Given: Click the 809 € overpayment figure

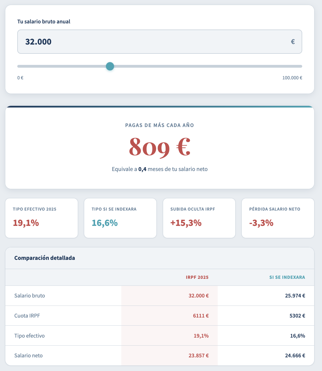Looking at the screenshot, I should [x=159, y=147].
